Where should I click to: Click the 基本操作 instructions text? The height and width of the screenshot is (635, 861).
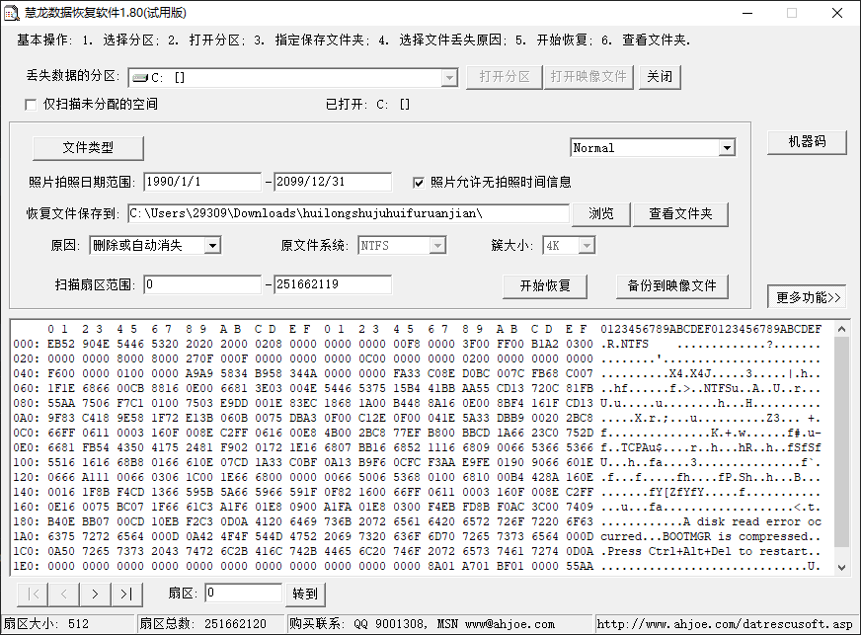coord(353,40)
